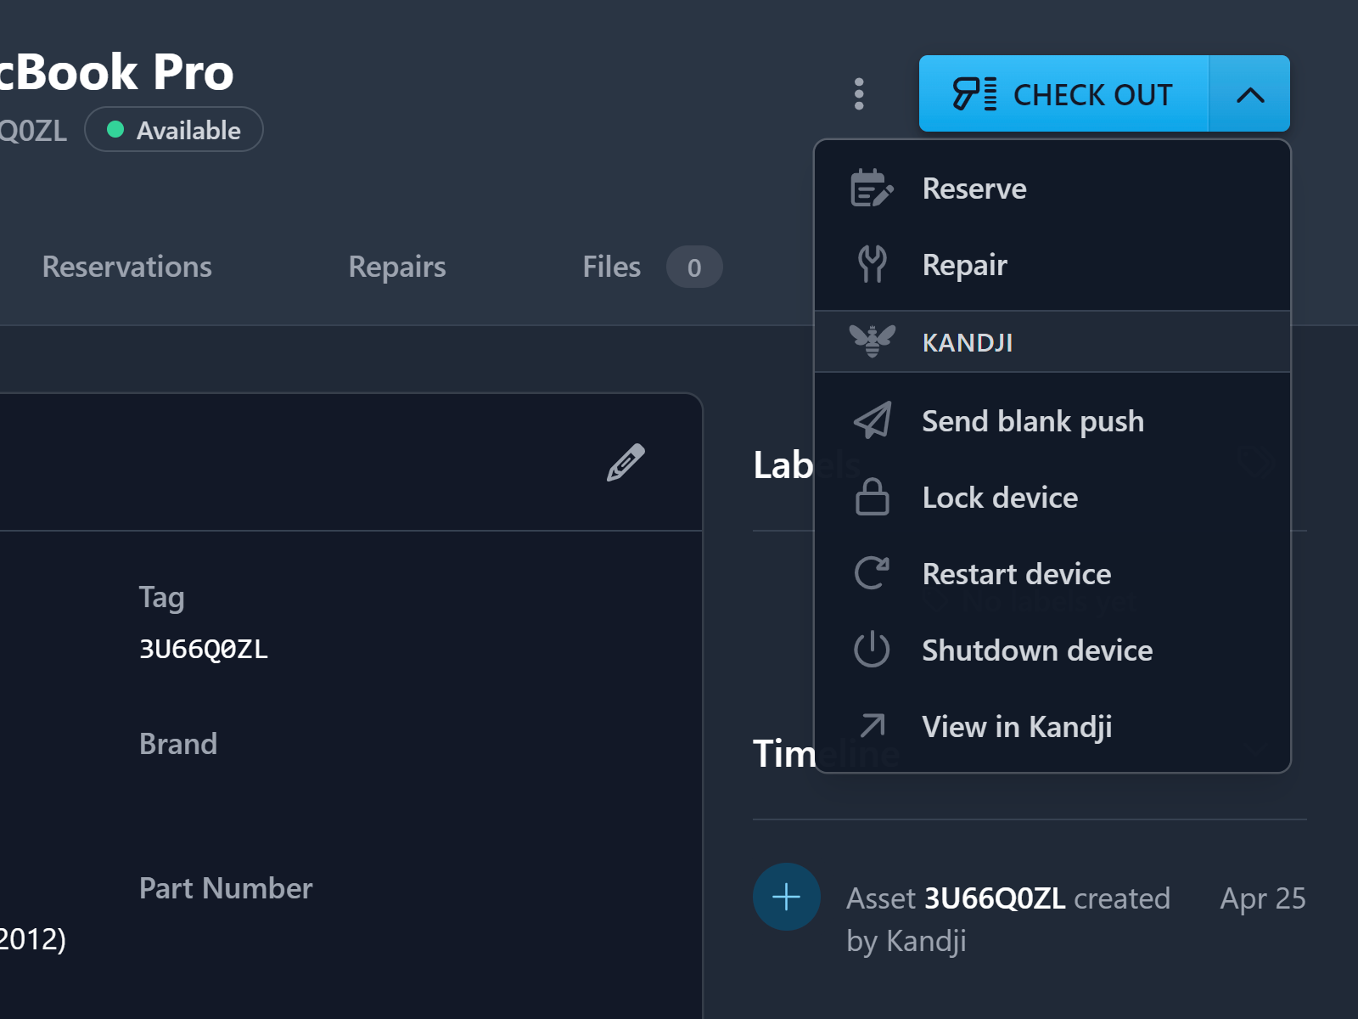Switch to the Repairs tab
The height and width of the screenshot is (1019, 1358).
click(x=397, y=267)
